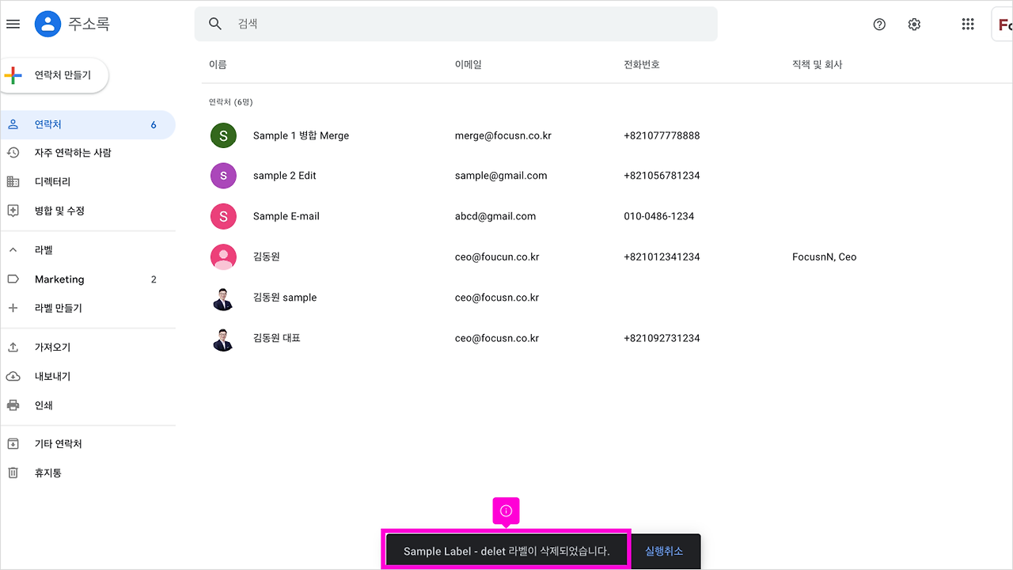Open the 전화번호 column header

click(x=642, y=64)
